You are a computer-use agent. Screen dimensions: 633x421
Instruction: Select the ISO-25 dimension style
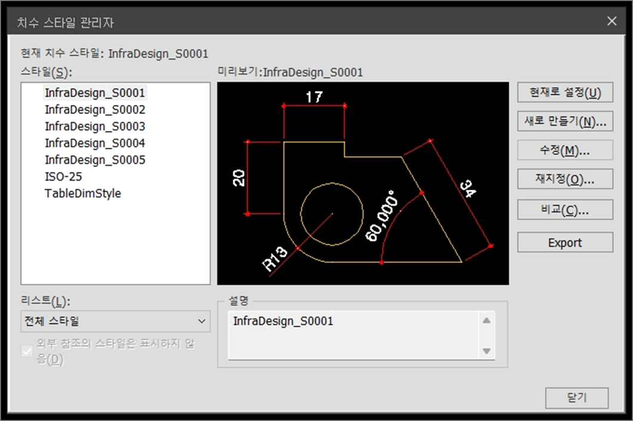(63, 177)
